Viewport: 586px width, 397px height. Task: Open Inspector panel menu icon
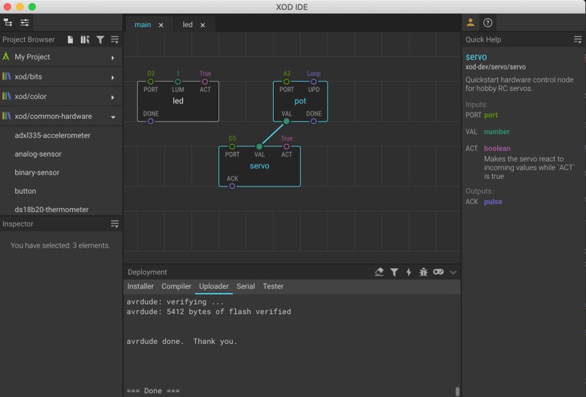point(115,224)
